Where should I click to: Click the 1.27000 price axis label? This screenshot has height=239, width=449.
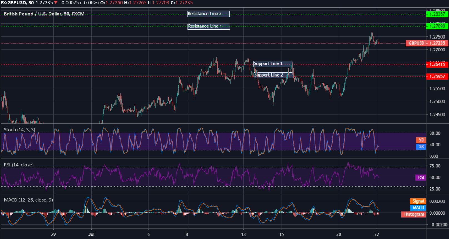[437, 50]
